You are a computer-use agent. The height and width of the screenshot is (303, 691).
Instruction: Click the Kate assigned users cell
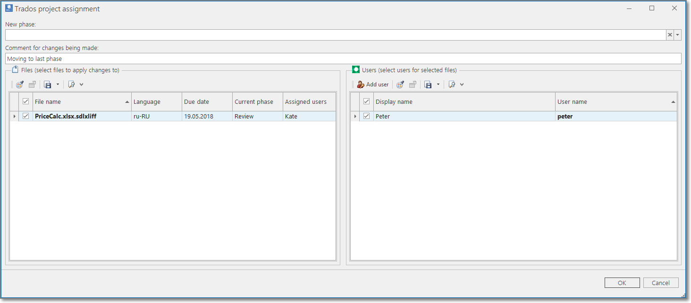[309, 116]
